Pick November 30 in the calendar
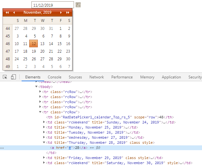Image resolution: width=202 pixels, height=166 pixels. [x=68, y=59]
